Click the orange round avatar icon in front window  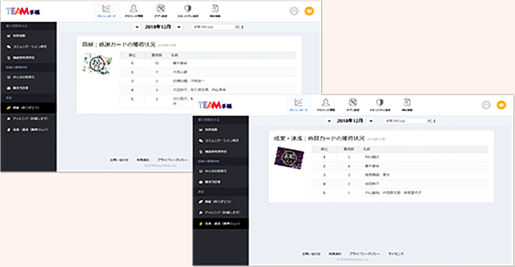tap(501, 105)
